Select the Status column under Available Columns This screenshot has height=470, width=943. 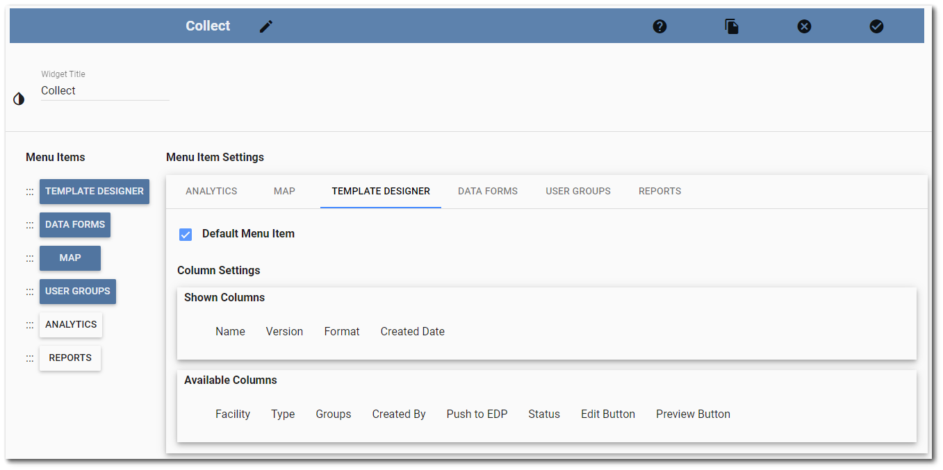(543, 413)
